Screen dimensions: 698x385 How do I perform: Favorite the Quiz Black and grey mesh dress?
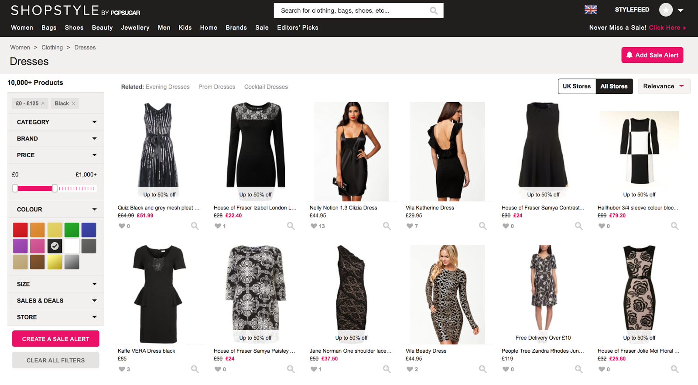tap(122, 226)
